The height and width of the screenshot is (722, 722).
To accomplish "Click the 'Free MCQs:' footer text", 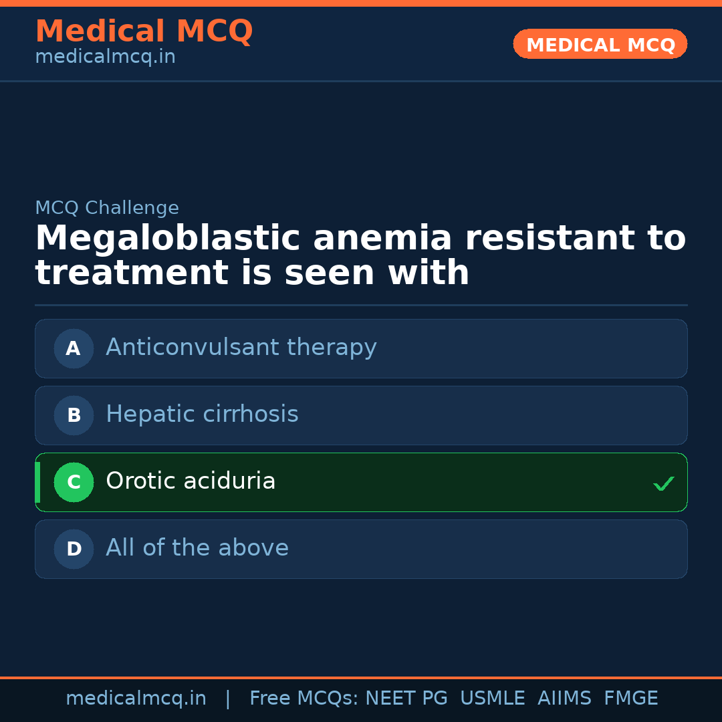I will (x=304, y=699).
